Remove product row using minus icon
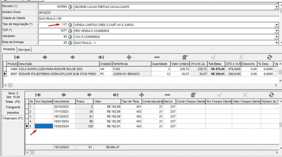The image size is (282, 157). [x=157, y=57]
